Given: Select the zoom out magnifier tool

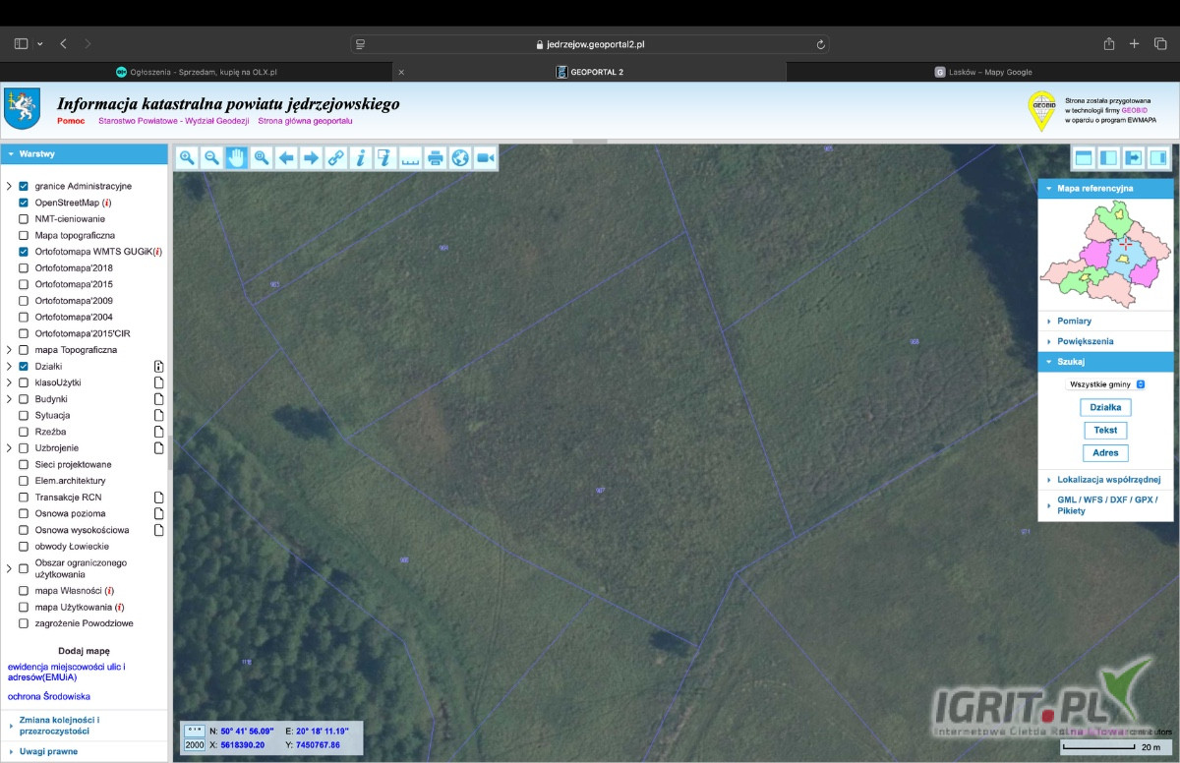Looking at the screenshot, I should pos(211,158).
